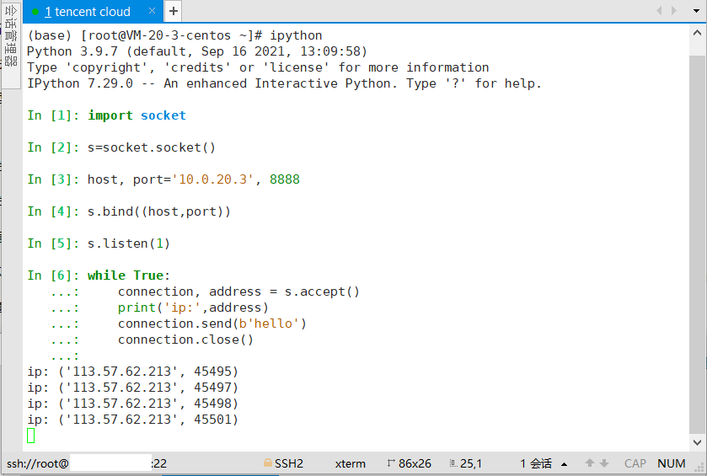The width and height of the screenshot is (707, 476).
Task: Click the xterm terminal type label
Action: coord(351,463)
